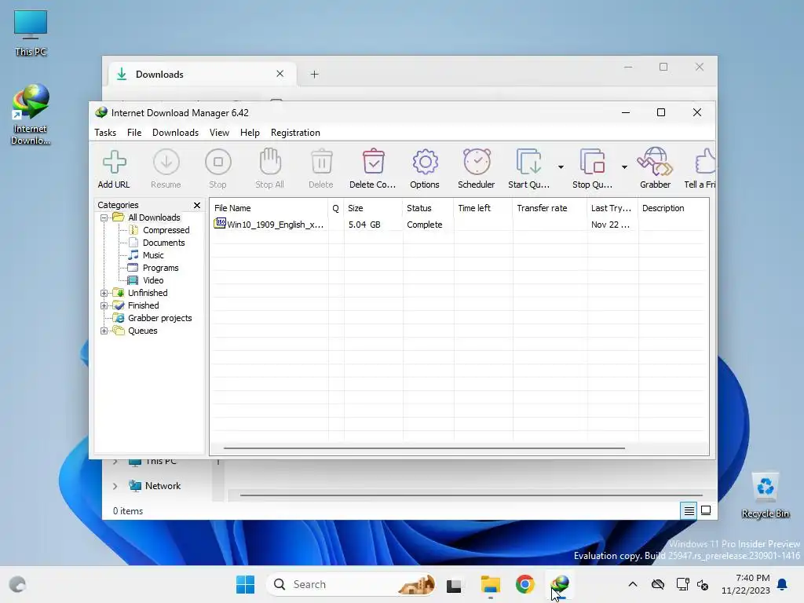Sort by Size column header
Screen dimensions: 804x603
pyautogui.click(x=373, y=208)
